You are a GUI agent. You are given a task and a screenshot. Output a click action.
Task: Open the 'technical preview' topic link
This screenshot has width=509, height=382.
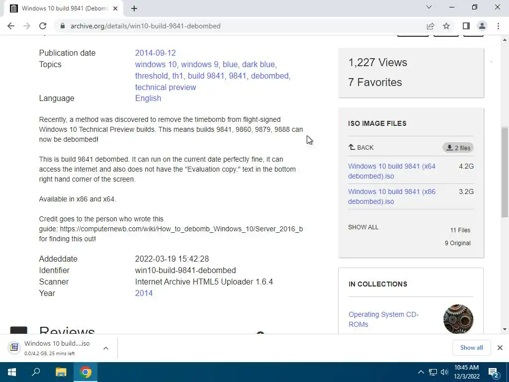(166, 87)
